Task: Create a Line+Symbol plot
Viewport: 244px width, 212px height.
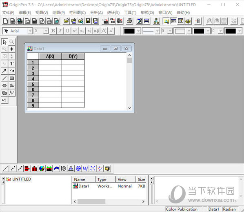Action: 20,169
